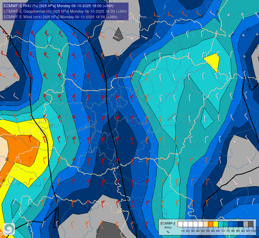The image size is (259, 238).
Task: Click the '10' value in the legend scale
Action: click(183, 231)
